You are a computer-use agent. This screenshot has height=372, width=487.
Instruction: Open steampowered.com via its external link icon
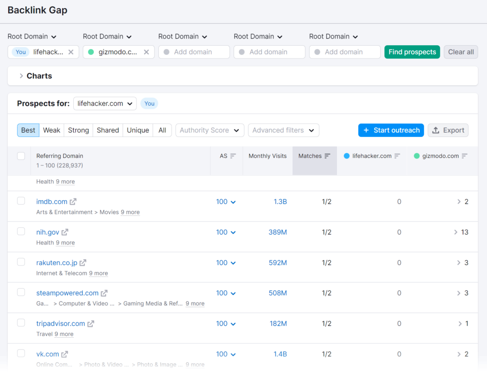[x=104, y=293]
